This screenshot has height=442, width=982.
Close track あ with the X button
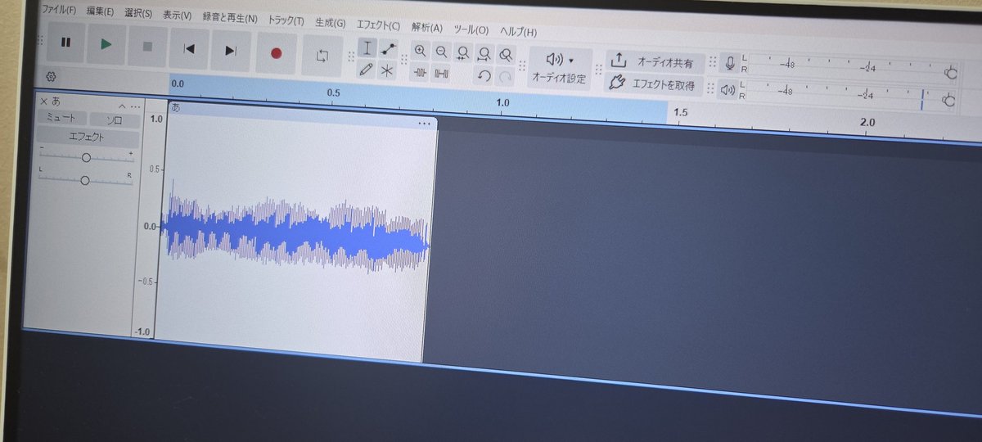[43, 101]
